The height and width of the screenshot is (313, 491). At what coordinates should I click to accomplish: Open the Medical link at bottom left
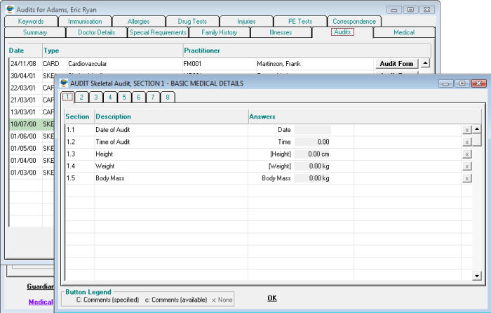pos(41,302)
